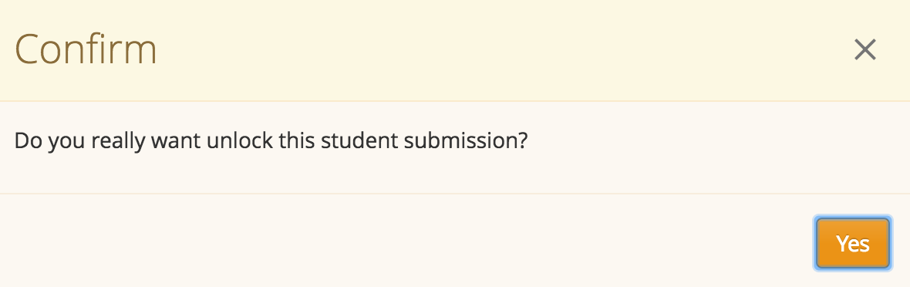Answer Yes to the unlock prompt
This screenshot has height=287, width=910.
click(852, 244)
